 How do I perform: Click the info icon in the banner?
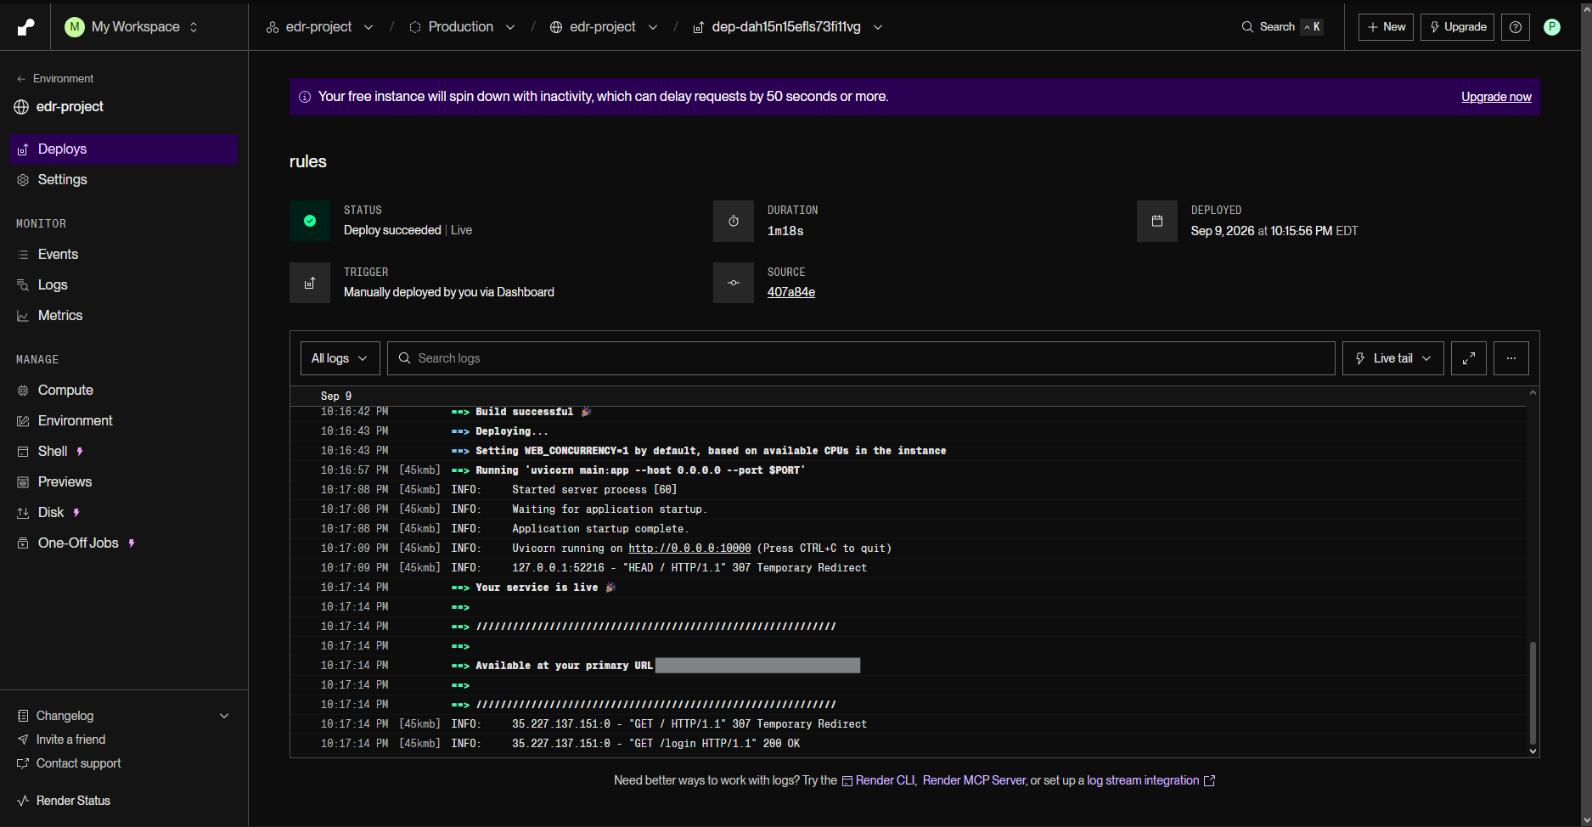point(305,97)
